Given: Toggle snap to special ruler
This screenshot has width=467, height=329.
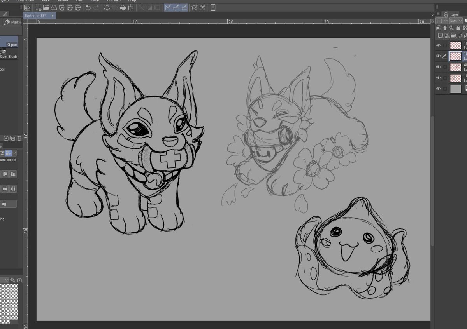Looking at the screenshot, I should (176, 8).
